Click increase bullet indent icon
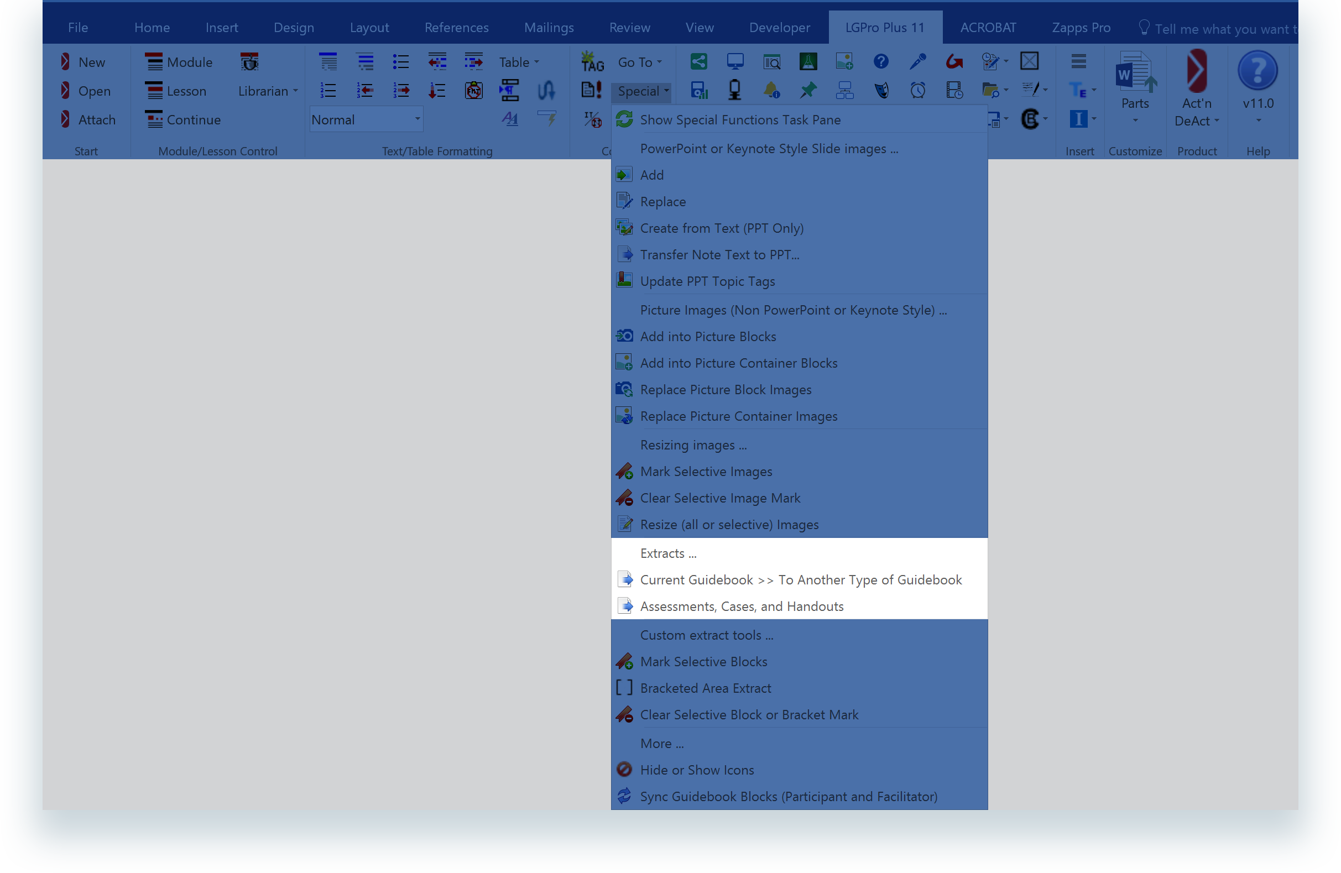The height and width of the screenshot is (873, 1341). (473, 61)
